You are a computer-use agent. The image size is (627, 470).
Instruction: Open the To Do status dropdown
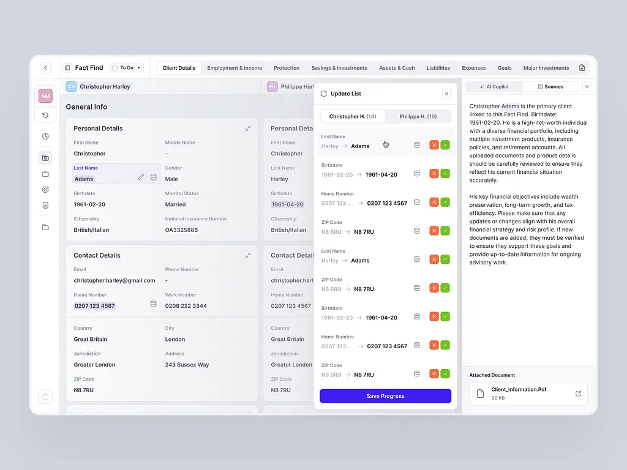pyautogui.click(x=127, y=67)
